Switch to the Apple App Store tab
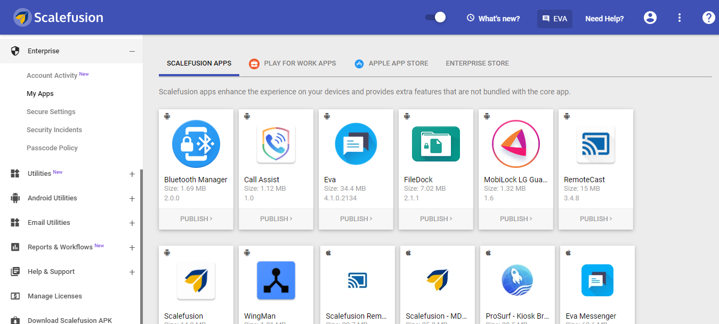The image size is (719, 324). 392,63
